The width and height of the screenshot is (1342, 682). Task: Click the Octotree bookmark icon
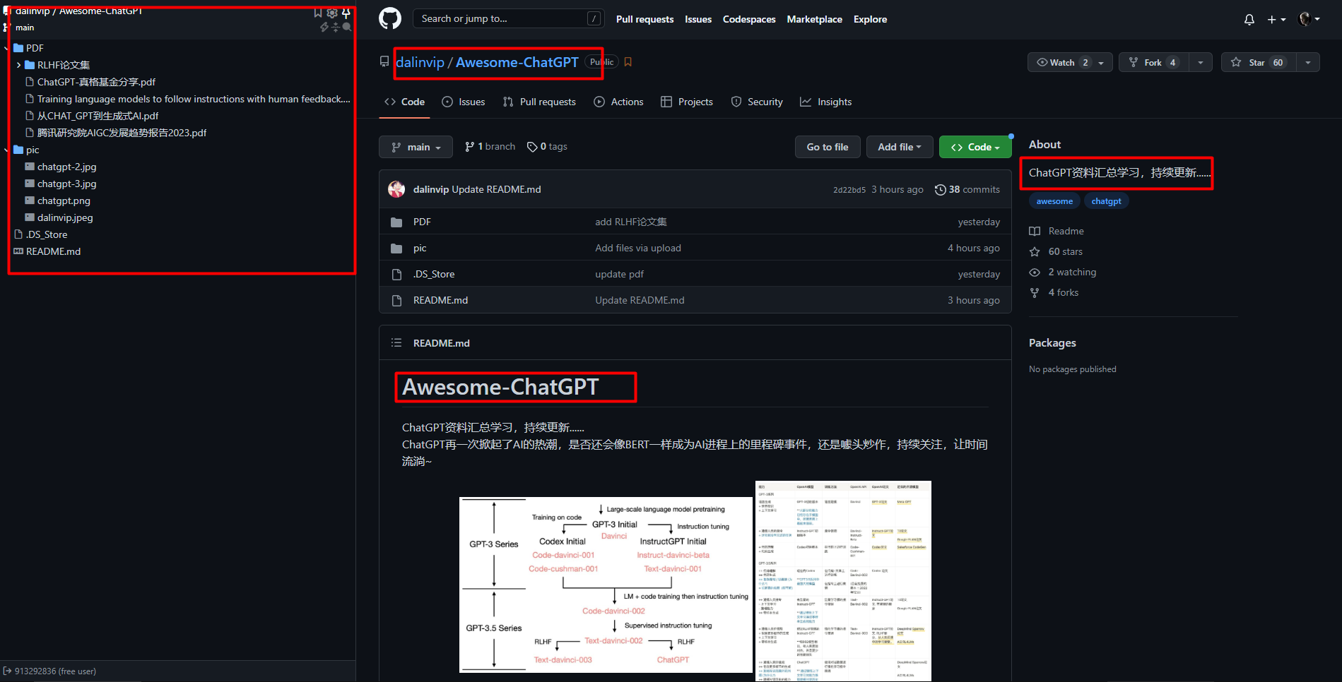click(x=318, y=13)
